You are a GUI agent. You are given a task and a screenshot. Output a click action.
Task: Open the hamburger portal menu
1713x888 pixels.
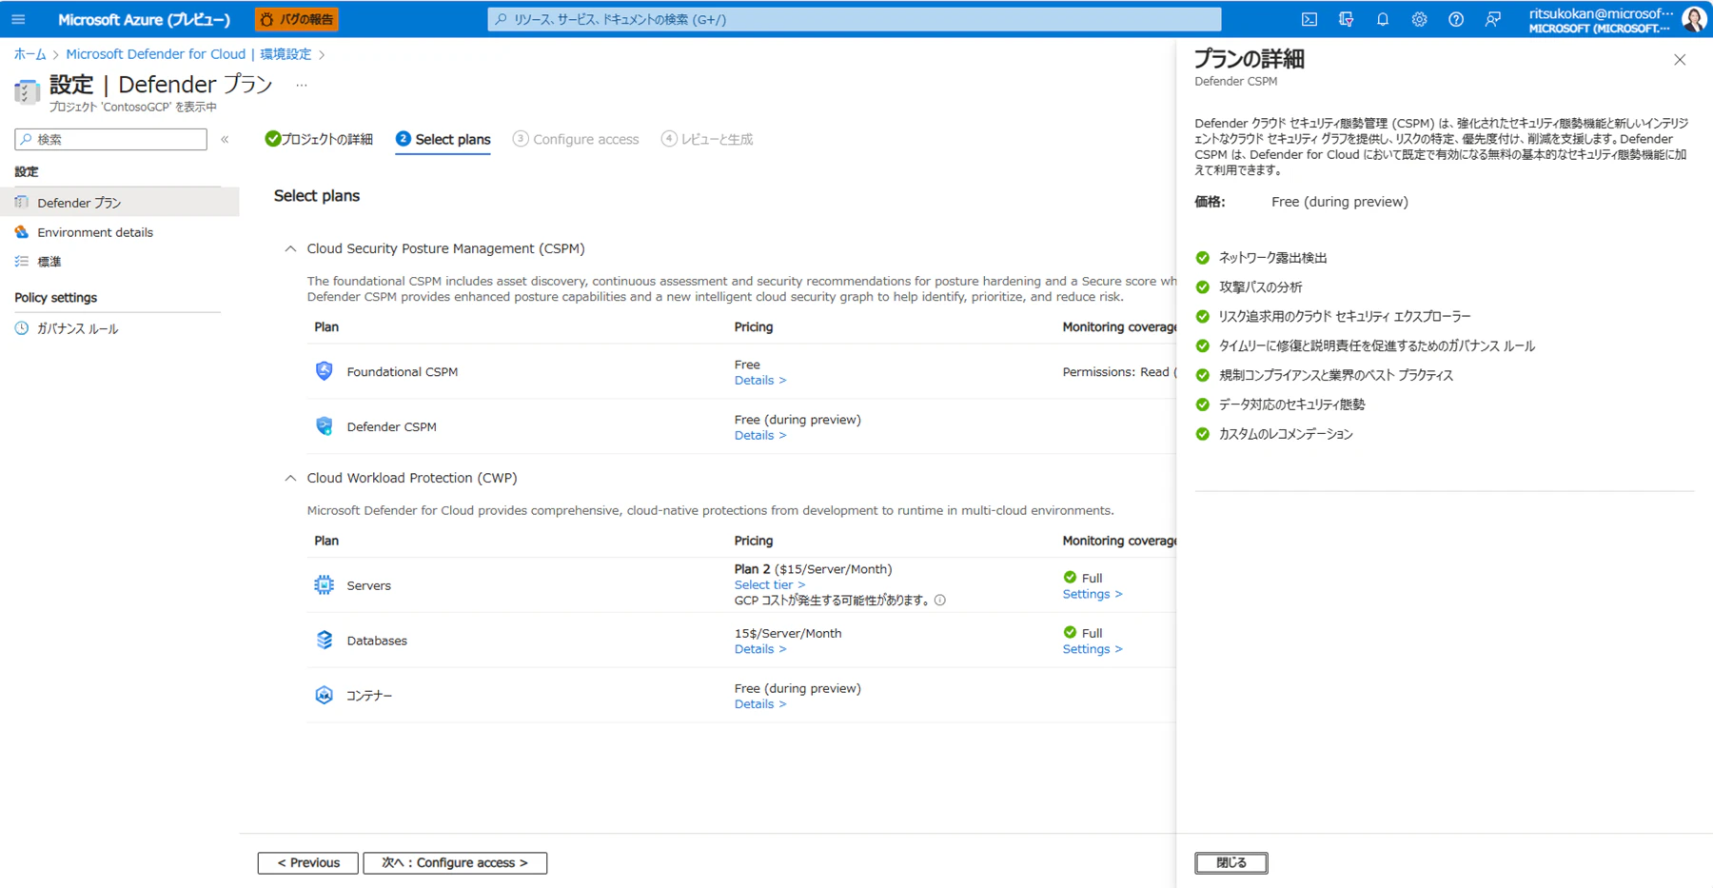click(18, 19)
